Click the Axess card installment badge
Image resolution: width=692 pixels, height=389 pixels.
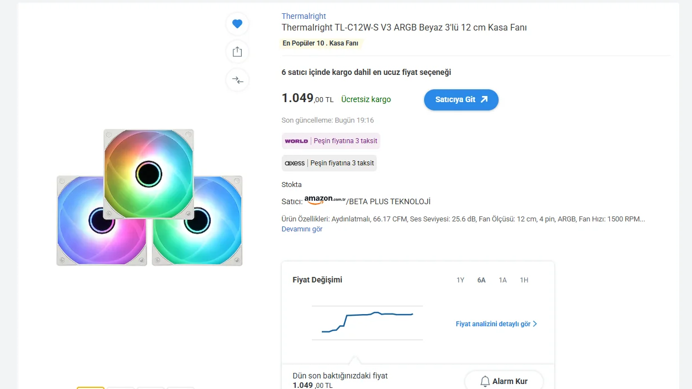[x=329, y=163]
